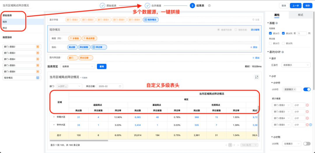This screenshot has height=153, width=315.
Task: Toggle desktop 表头行 freeze checkbox
Action: pos(270,33)
